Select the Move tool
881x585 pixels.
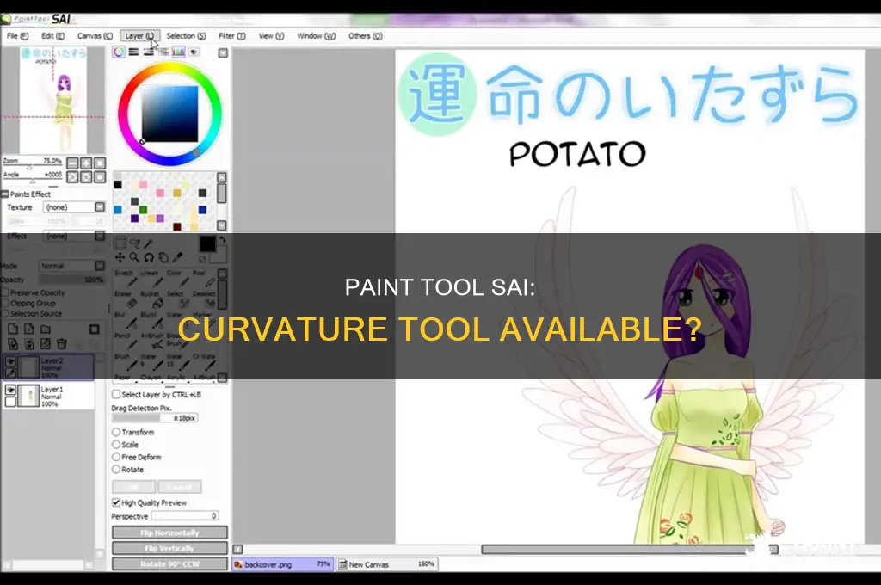click(120, 257)
